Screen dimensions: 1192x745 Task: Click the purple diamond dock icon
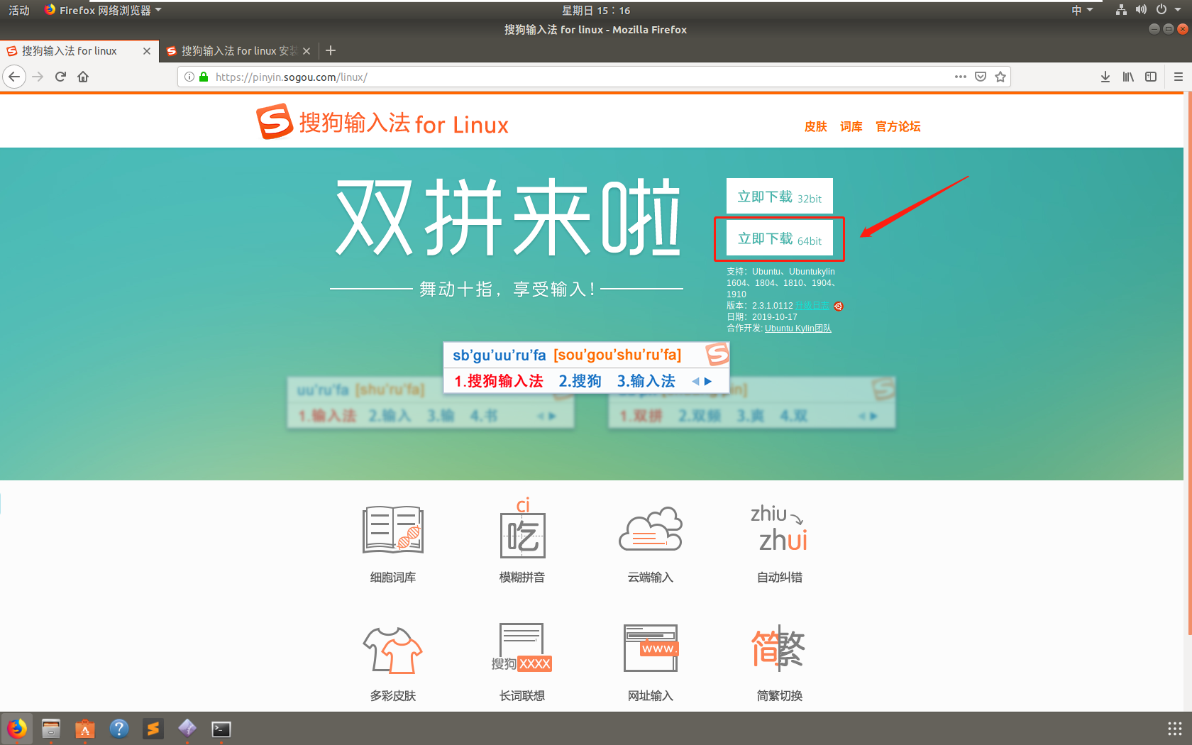[187, 729]
